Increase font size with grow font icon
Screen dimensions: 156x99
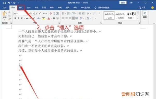pos(36,14)
